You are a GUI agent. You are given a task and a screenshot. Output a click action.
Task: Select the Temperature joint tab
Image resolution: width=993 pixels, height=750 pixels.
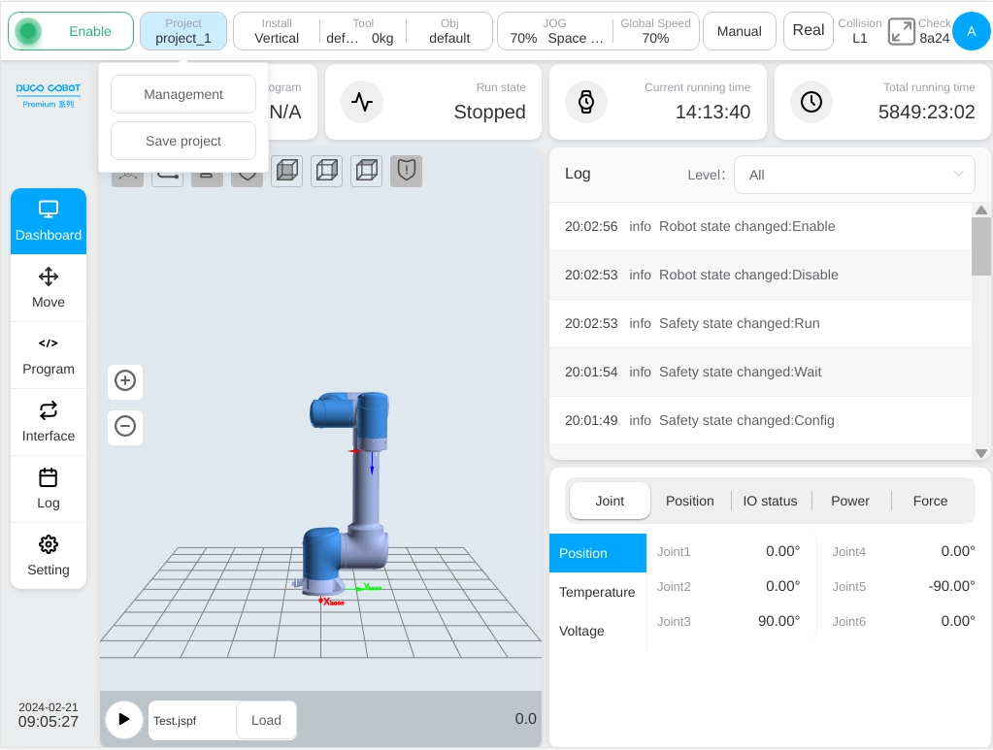tap(597, 592)
